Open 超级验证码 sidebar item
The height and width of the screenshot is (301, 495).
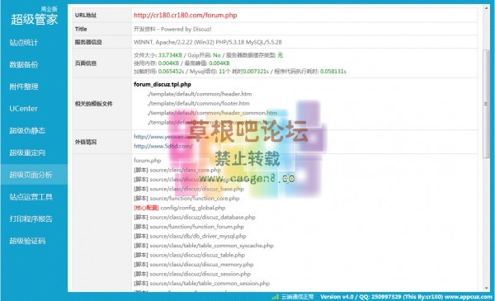click(27, 241)
